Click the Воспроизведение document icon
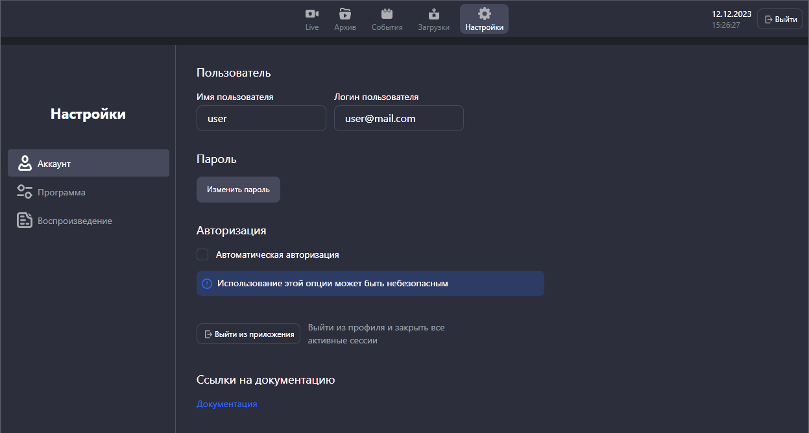Viewport: 809px width, 433px height. (x=25, y=220)
